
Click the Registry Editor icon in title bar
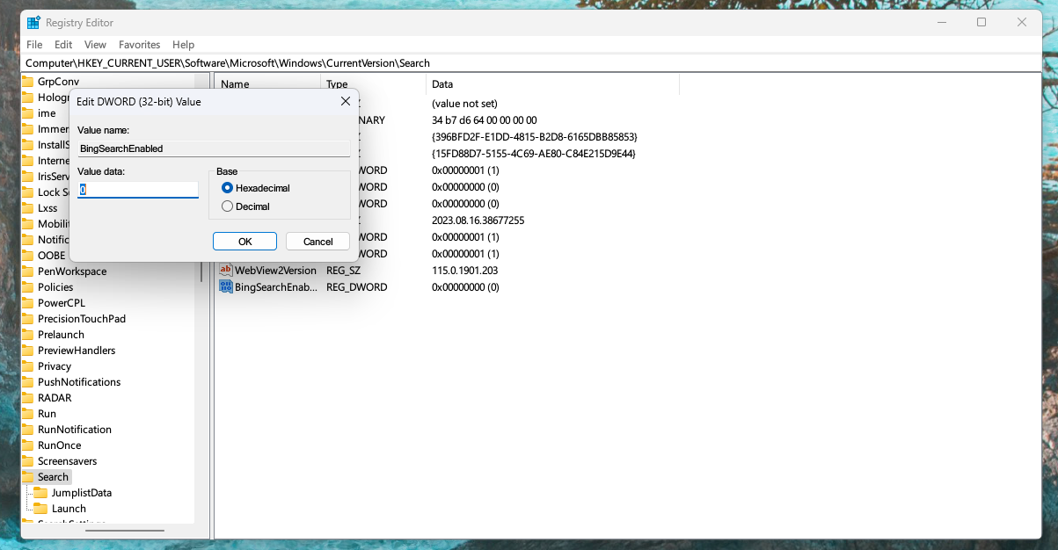(x=33, y=22)
